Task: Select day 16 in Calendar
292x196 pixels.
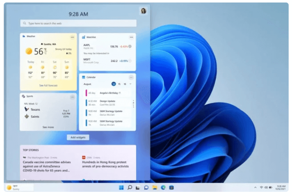Action: [x=125, y=84]
